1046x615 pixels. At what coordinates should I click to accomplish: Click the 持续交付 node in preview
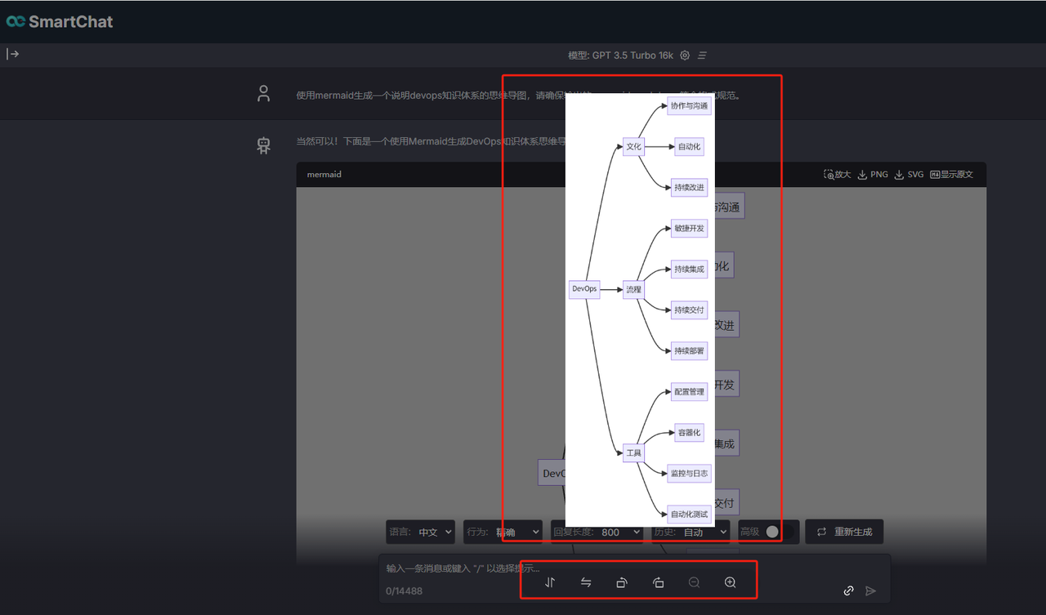(689, 310)
